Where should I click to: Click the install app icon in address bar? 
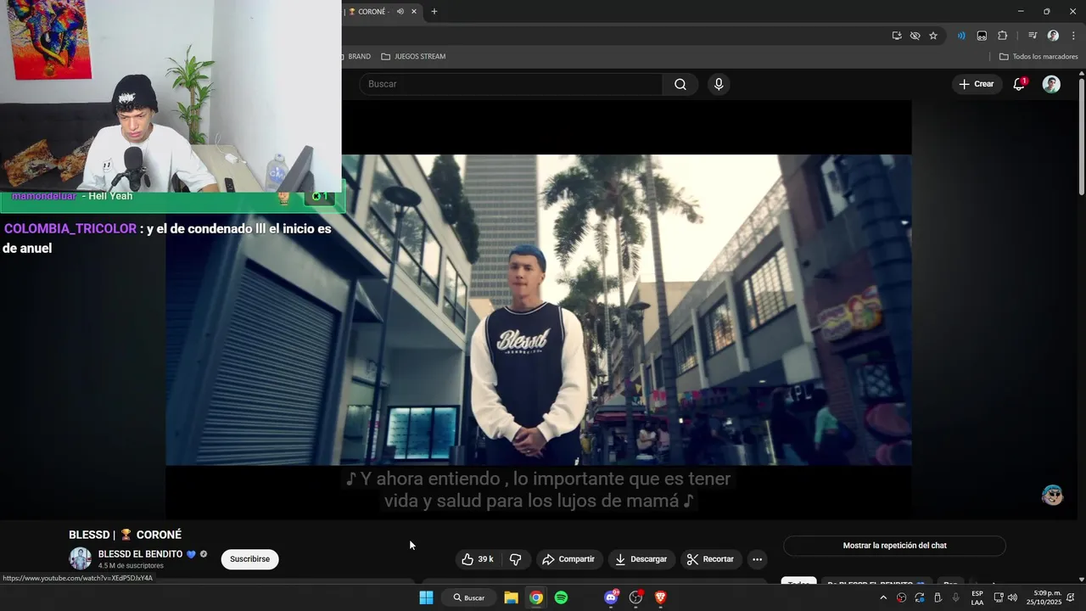(x=897, y=36)
